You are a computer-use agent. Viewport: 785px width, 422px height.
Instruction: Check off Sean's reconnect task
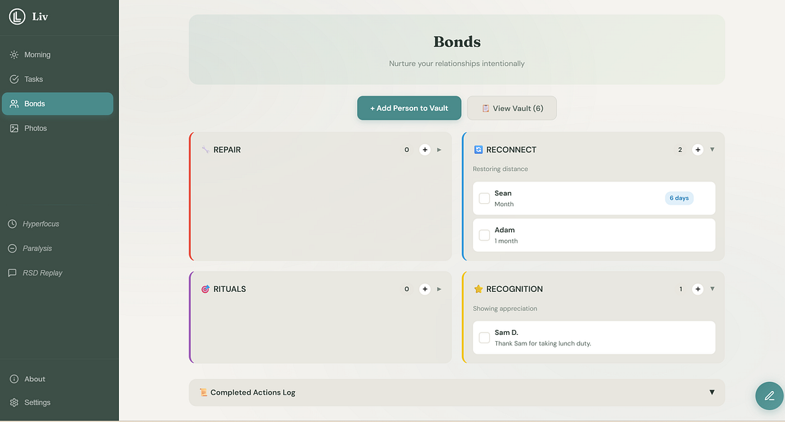(x=484, y=198)
